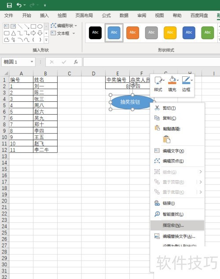220x279 pixels.
Task: Open the Formulas ribbon tab
Action: (x=106, y=15)
